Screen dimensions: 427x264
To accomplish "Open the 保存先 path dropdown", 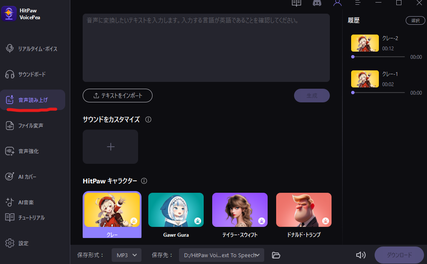I will tap(222, 255).
